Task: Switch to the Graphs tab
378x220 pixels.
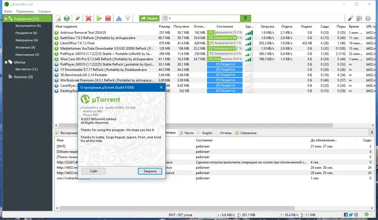Action: 205,133
